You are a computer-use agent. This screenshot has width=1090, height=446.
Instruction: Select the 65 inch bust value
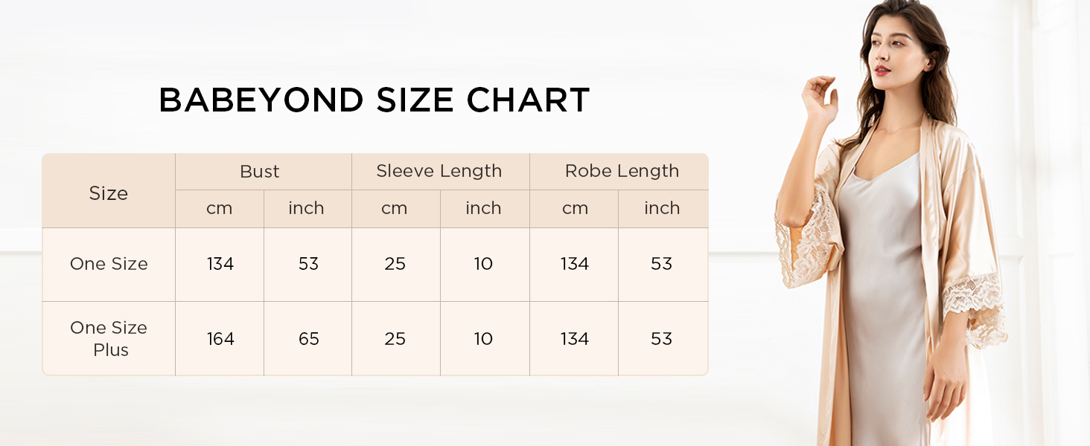[x=308, y=339]
